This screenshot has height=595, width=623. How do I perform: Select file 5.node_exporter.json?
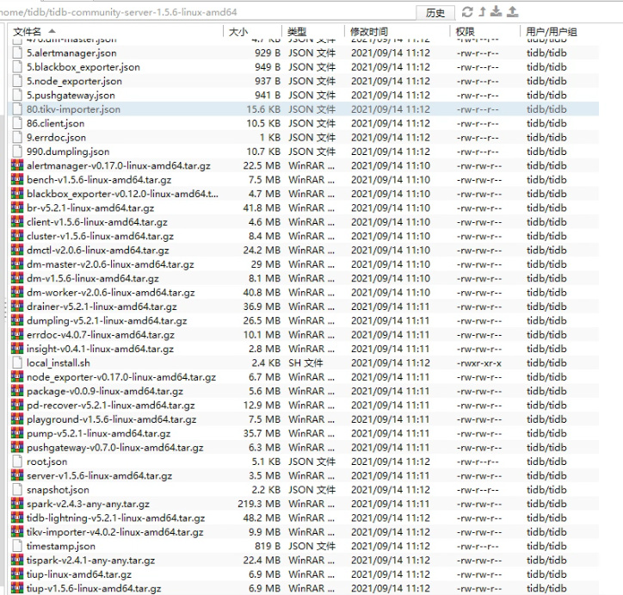click(74, 81)
